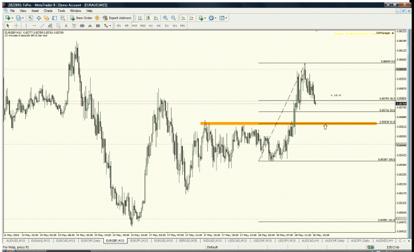Viewport: 414px width, 252px height.
Task: Select the arrow Cursor tool
Action: pos(8,26)
